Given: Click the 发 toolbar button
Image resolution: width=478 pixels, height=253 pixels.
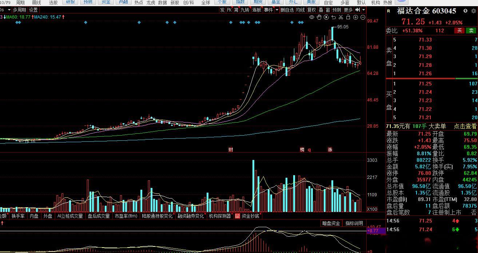Looking at the screenshot, I should click(x=222, y=10).
